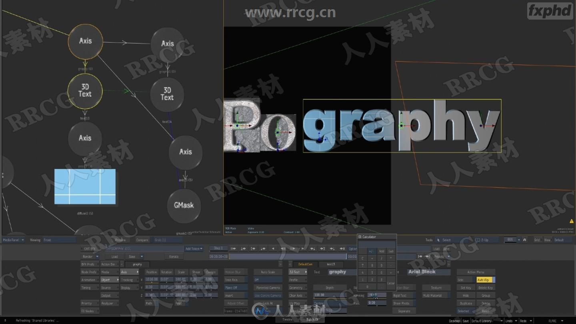Switch to the DefaultCam tab

coord(305,264)
